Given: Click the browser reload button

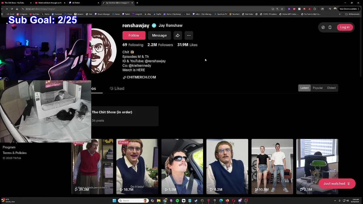Looking at the screenshot, I should (x=12, y=9).
